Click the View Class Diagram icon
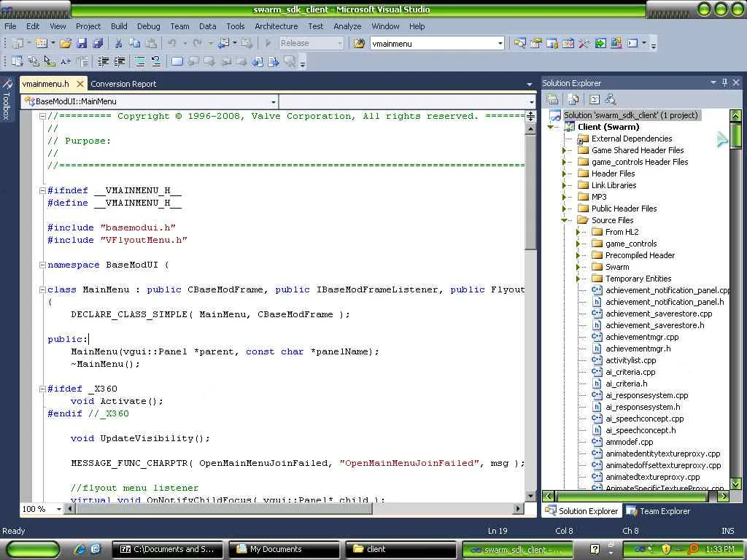747x560 pixels. [611, 99]
